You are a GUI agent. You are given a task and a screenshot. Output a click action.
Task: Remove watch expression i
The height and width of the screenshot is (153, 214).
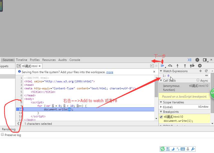click(207, 75)
